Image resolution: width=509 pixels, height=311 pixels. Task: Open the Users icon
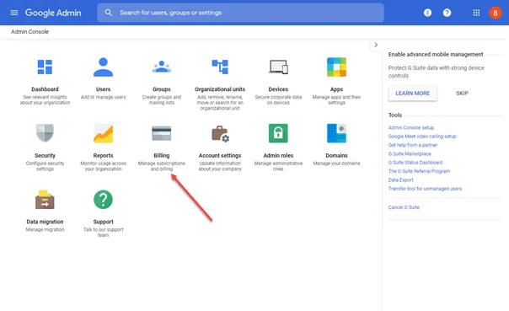[x=103, y=67]
